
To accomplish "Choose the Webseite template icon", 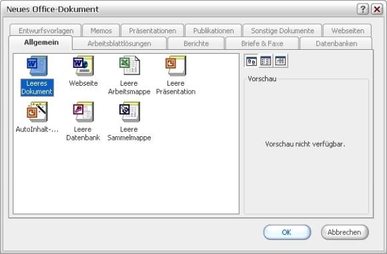I will click(x=83, y=66).
